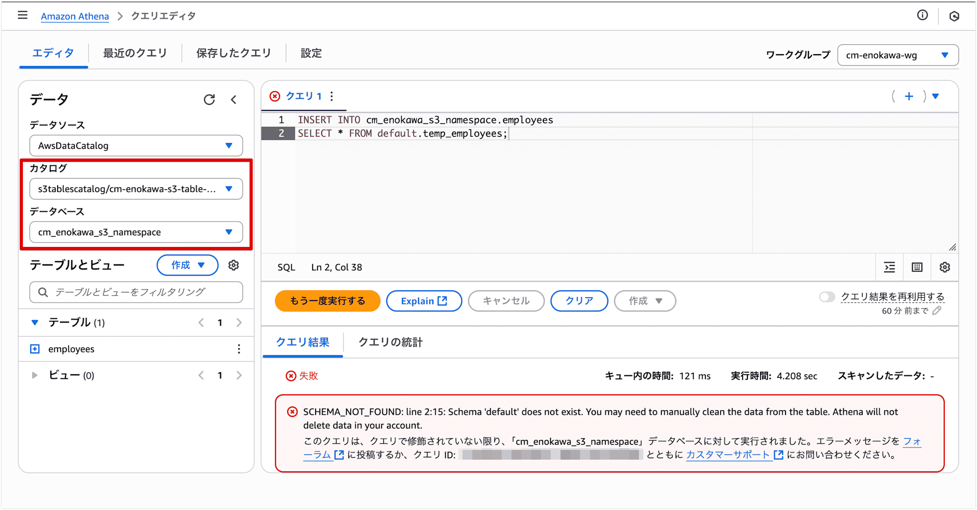Viewport: 977px width, 510px height.
Task: Open the tables and views settings gear
Action: tap(234, 265)
